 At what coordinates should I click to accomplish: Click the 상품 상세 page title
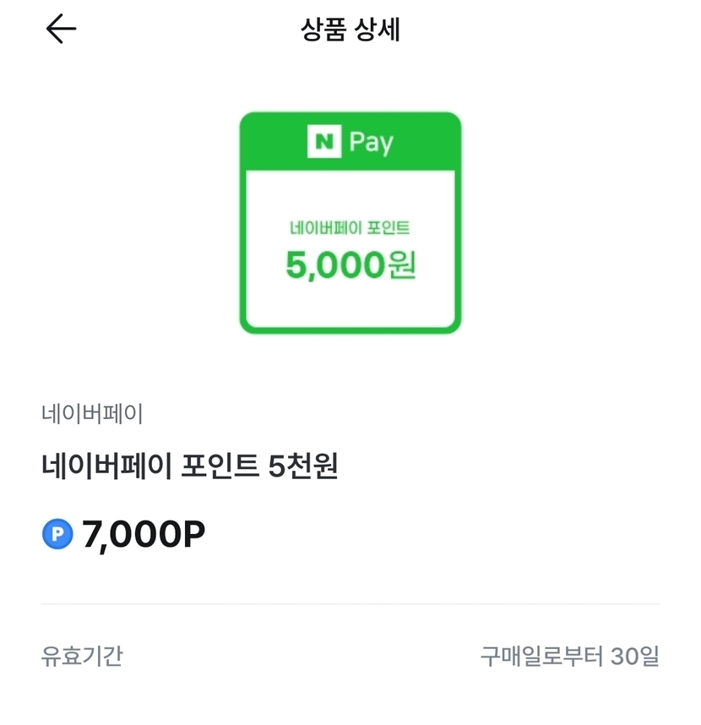(350, 30)
